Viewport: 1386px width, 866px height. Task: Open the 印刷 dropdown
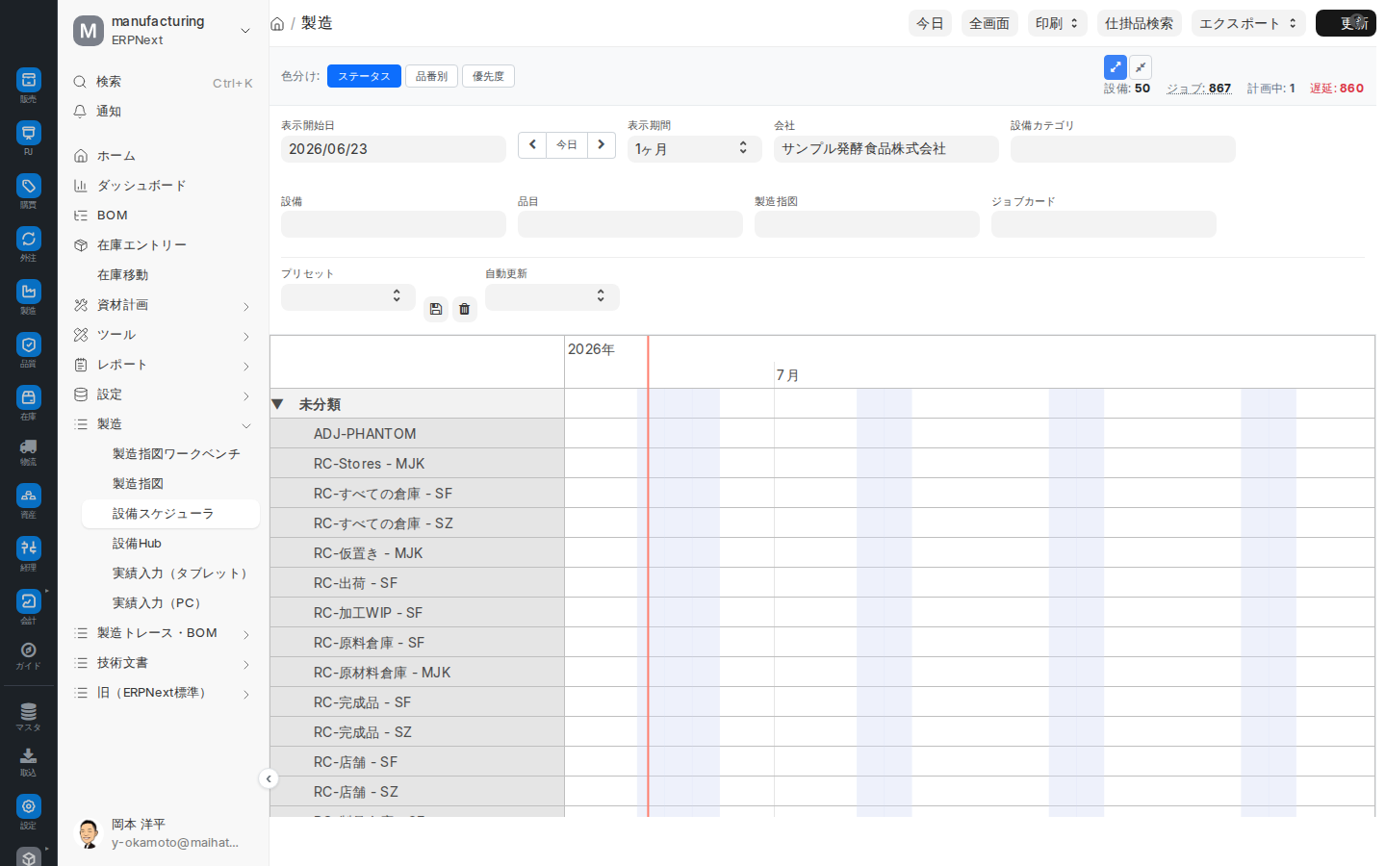1057,23
